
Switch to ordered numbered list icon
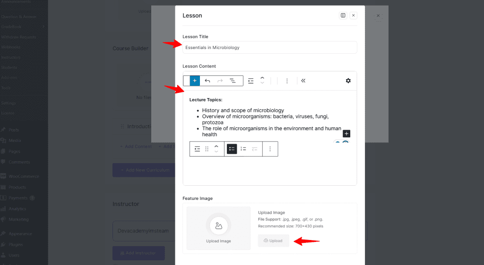(243, 149)
